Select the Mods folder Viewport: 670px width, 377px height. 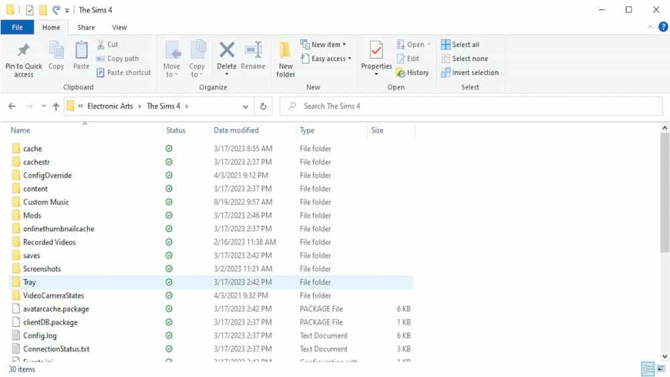coord(32,216)
